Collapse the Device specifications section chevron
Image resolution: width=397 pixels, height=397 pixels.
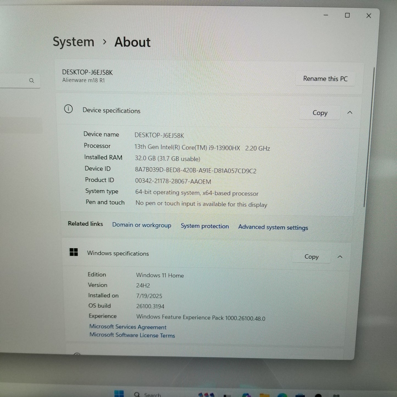(x=350, y=113)
